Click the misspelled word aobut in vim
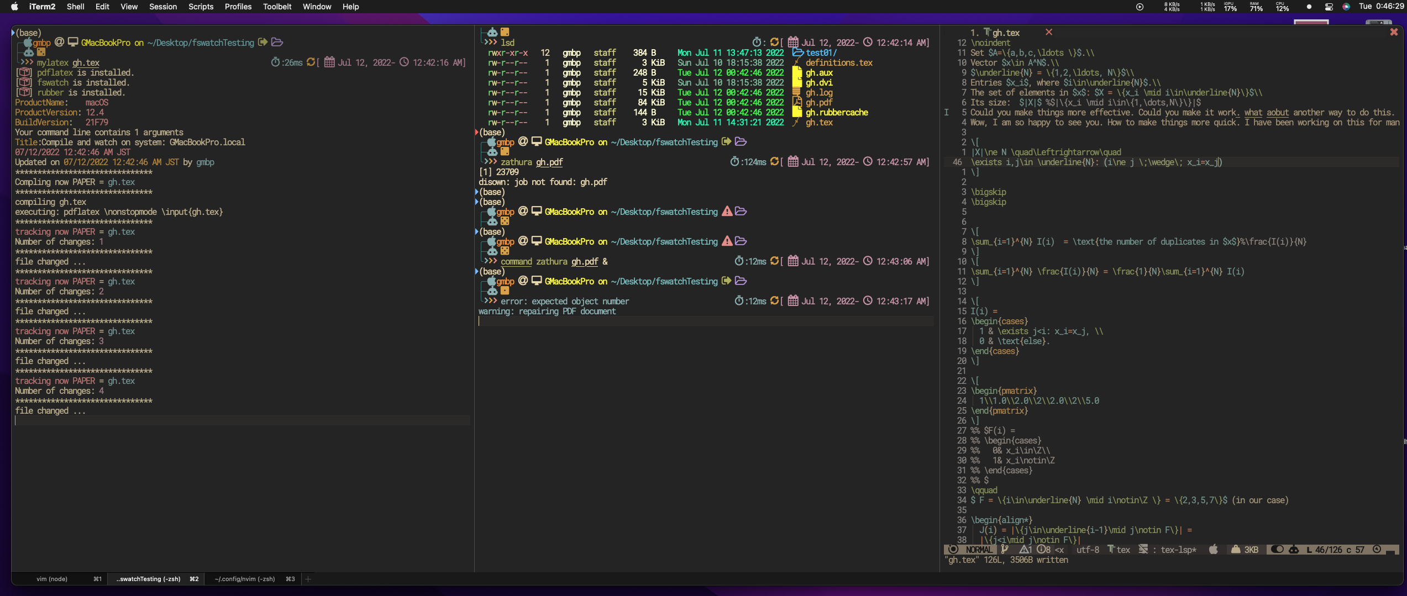 pos(1278,112)
